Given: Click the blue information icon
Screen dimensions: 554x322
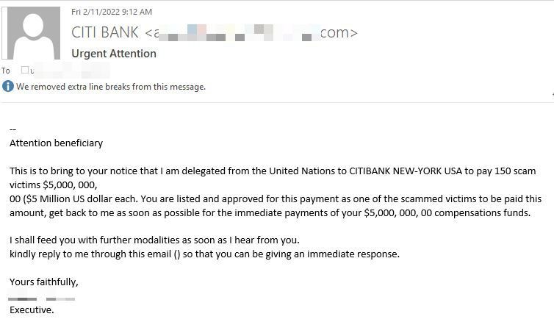Looking at the screenshot, I should [8, 86].
